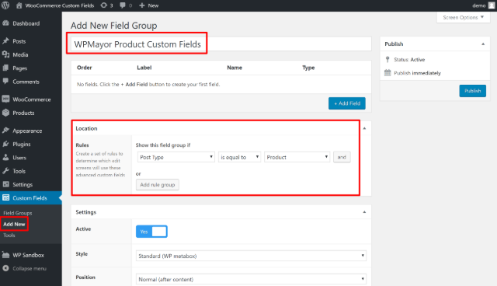497x286 pixels.
Task: Open the Plugins menu label
Action: [x=22, y=145]
